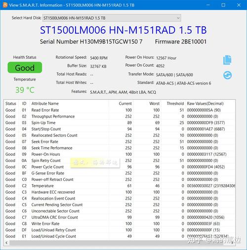The height and width of the screenshot is (250, 247).
Task: Select the Start/Stop Count row
Action: tap(120, 129)
